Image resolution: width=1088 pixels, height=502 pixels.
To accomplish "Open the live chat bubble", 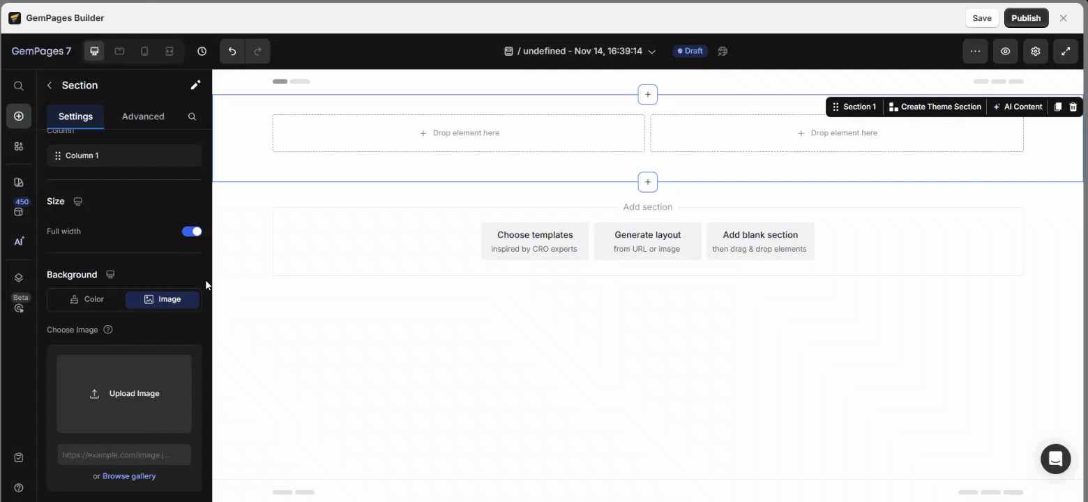I will (1055, 459).
